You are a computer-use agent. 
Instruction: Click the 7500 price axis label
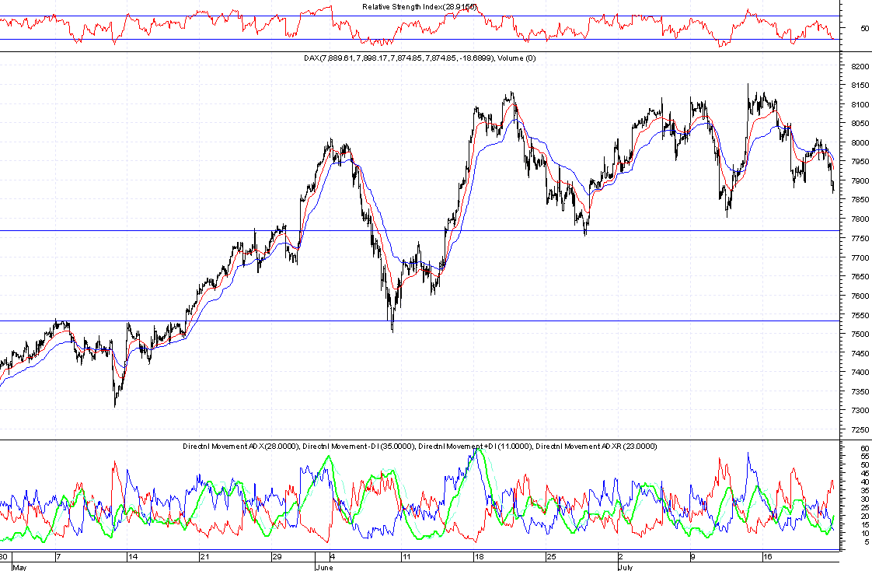point(859,334)
